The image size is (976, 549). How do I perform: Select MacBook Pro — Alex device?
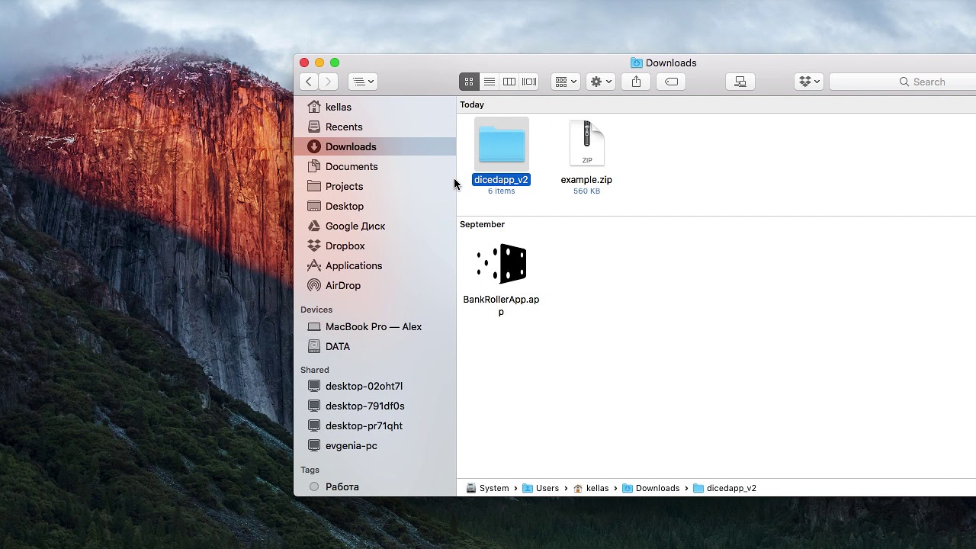375,326
